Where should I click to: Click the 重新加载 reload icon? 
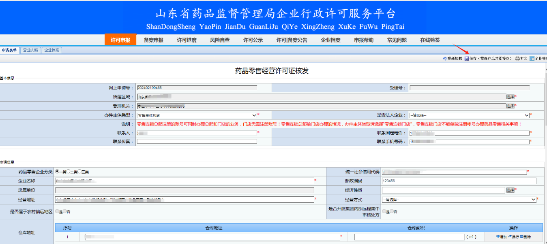[x=444, y=59]
